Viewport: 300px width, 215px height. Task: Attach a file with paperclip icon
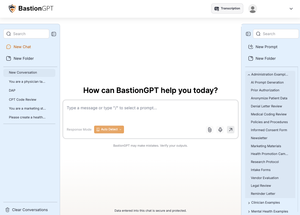click(x=210, y=130)
